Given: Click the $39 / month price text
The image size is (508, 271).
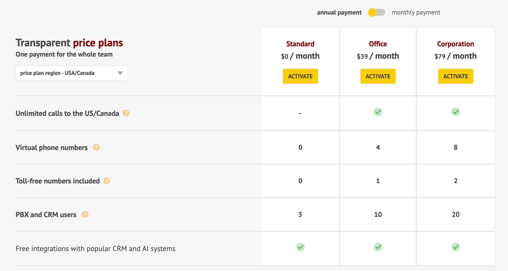Looking at the screenshot, I should coord(378,56).
